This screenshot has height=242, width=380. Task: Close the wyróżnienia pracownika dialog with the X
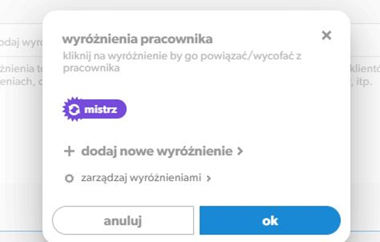327,35
